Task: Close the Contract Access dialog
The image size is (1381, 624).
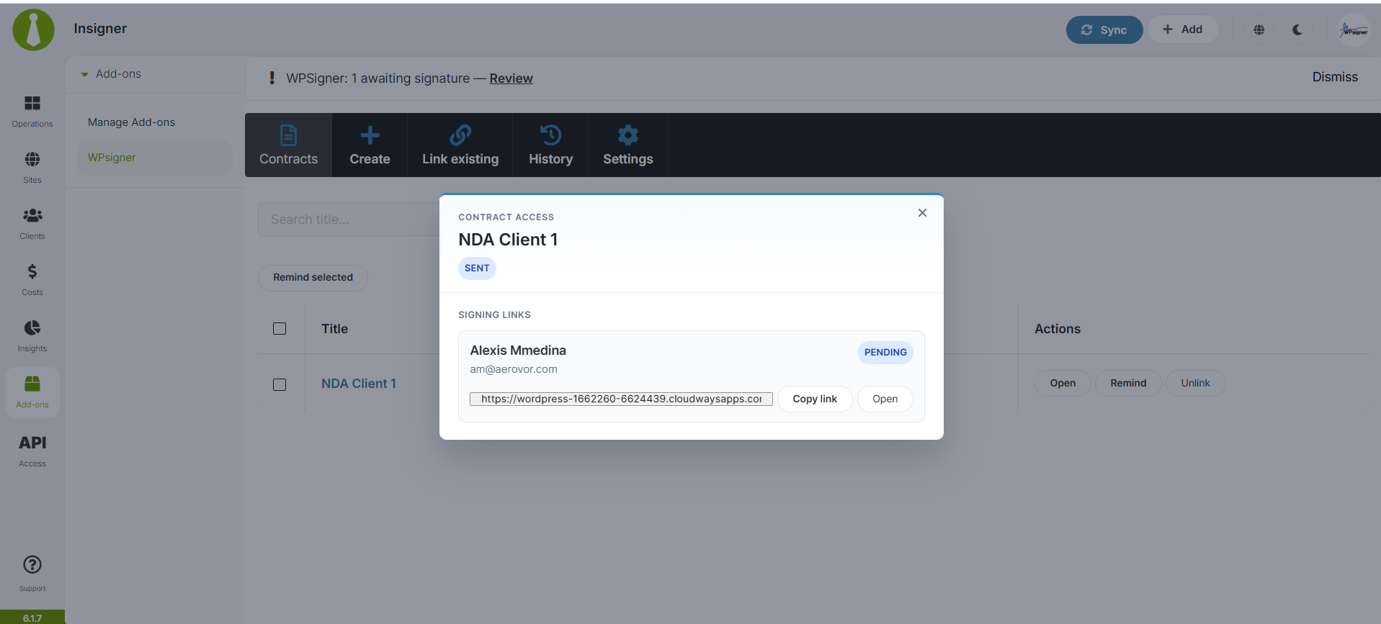Action: click(x=922, y=213)
